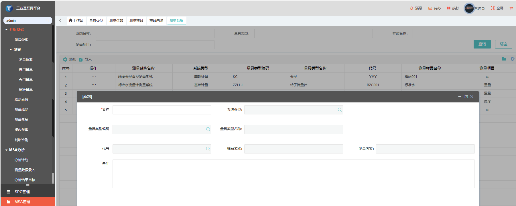Open 测量数据录入 in the sidebar
This screenshot has height=206, width=516.
[x=25, y=170]
